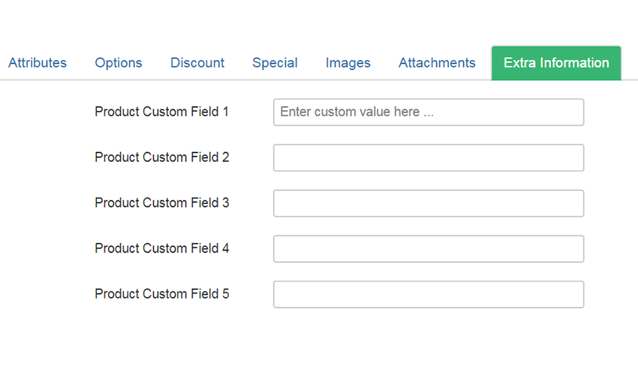Go to the Discount tab

pos(197,63)
